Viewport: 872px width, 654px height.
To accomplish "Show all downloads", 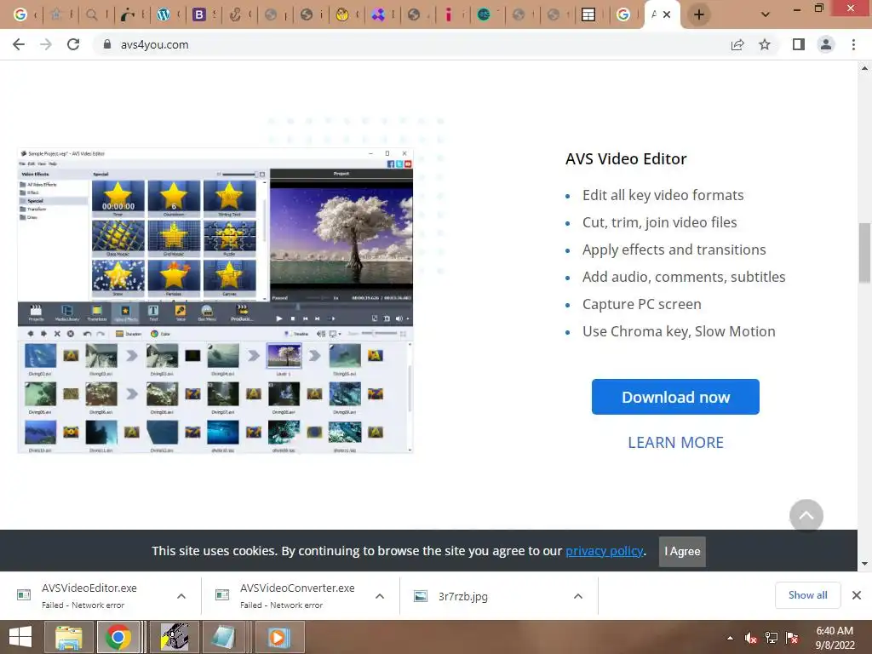I will (807, 595).
